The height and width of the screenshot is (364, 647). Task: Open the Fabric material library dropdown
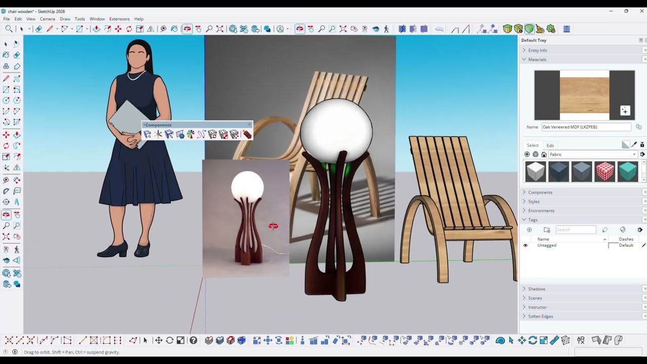click(x=593, y=155)
